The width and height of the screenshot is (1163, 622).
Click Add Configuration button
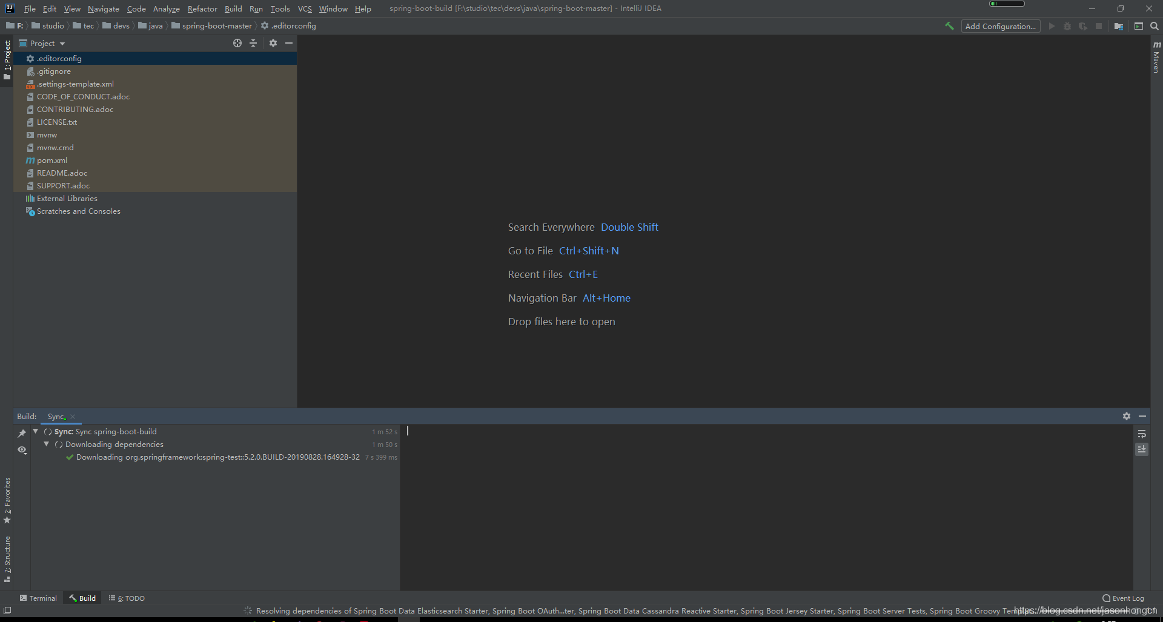pyautogui.click(x=1001, y=26)
